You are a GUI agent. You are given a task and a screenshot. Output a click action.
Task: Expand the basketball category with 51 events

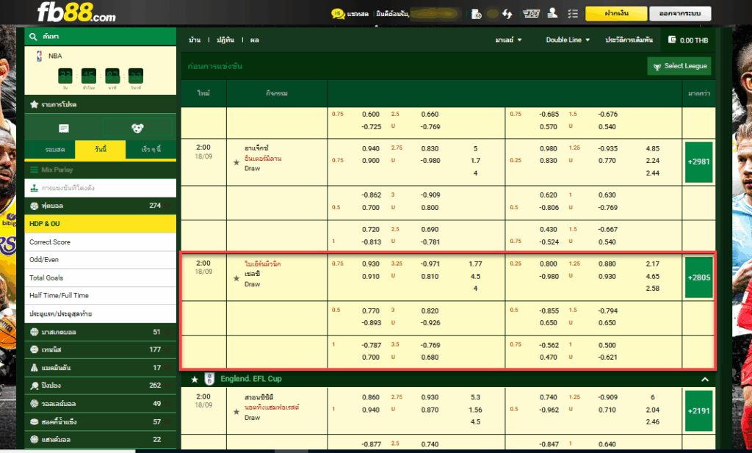(100, 332)
